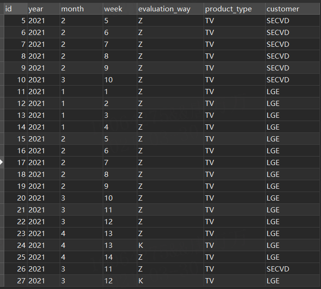
Task: Select week 6 in row id 6
Action: click(x=120, y=33)
